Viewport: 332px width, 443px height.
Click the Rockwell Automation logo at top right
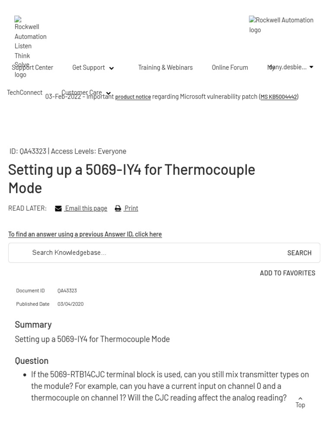281,25
